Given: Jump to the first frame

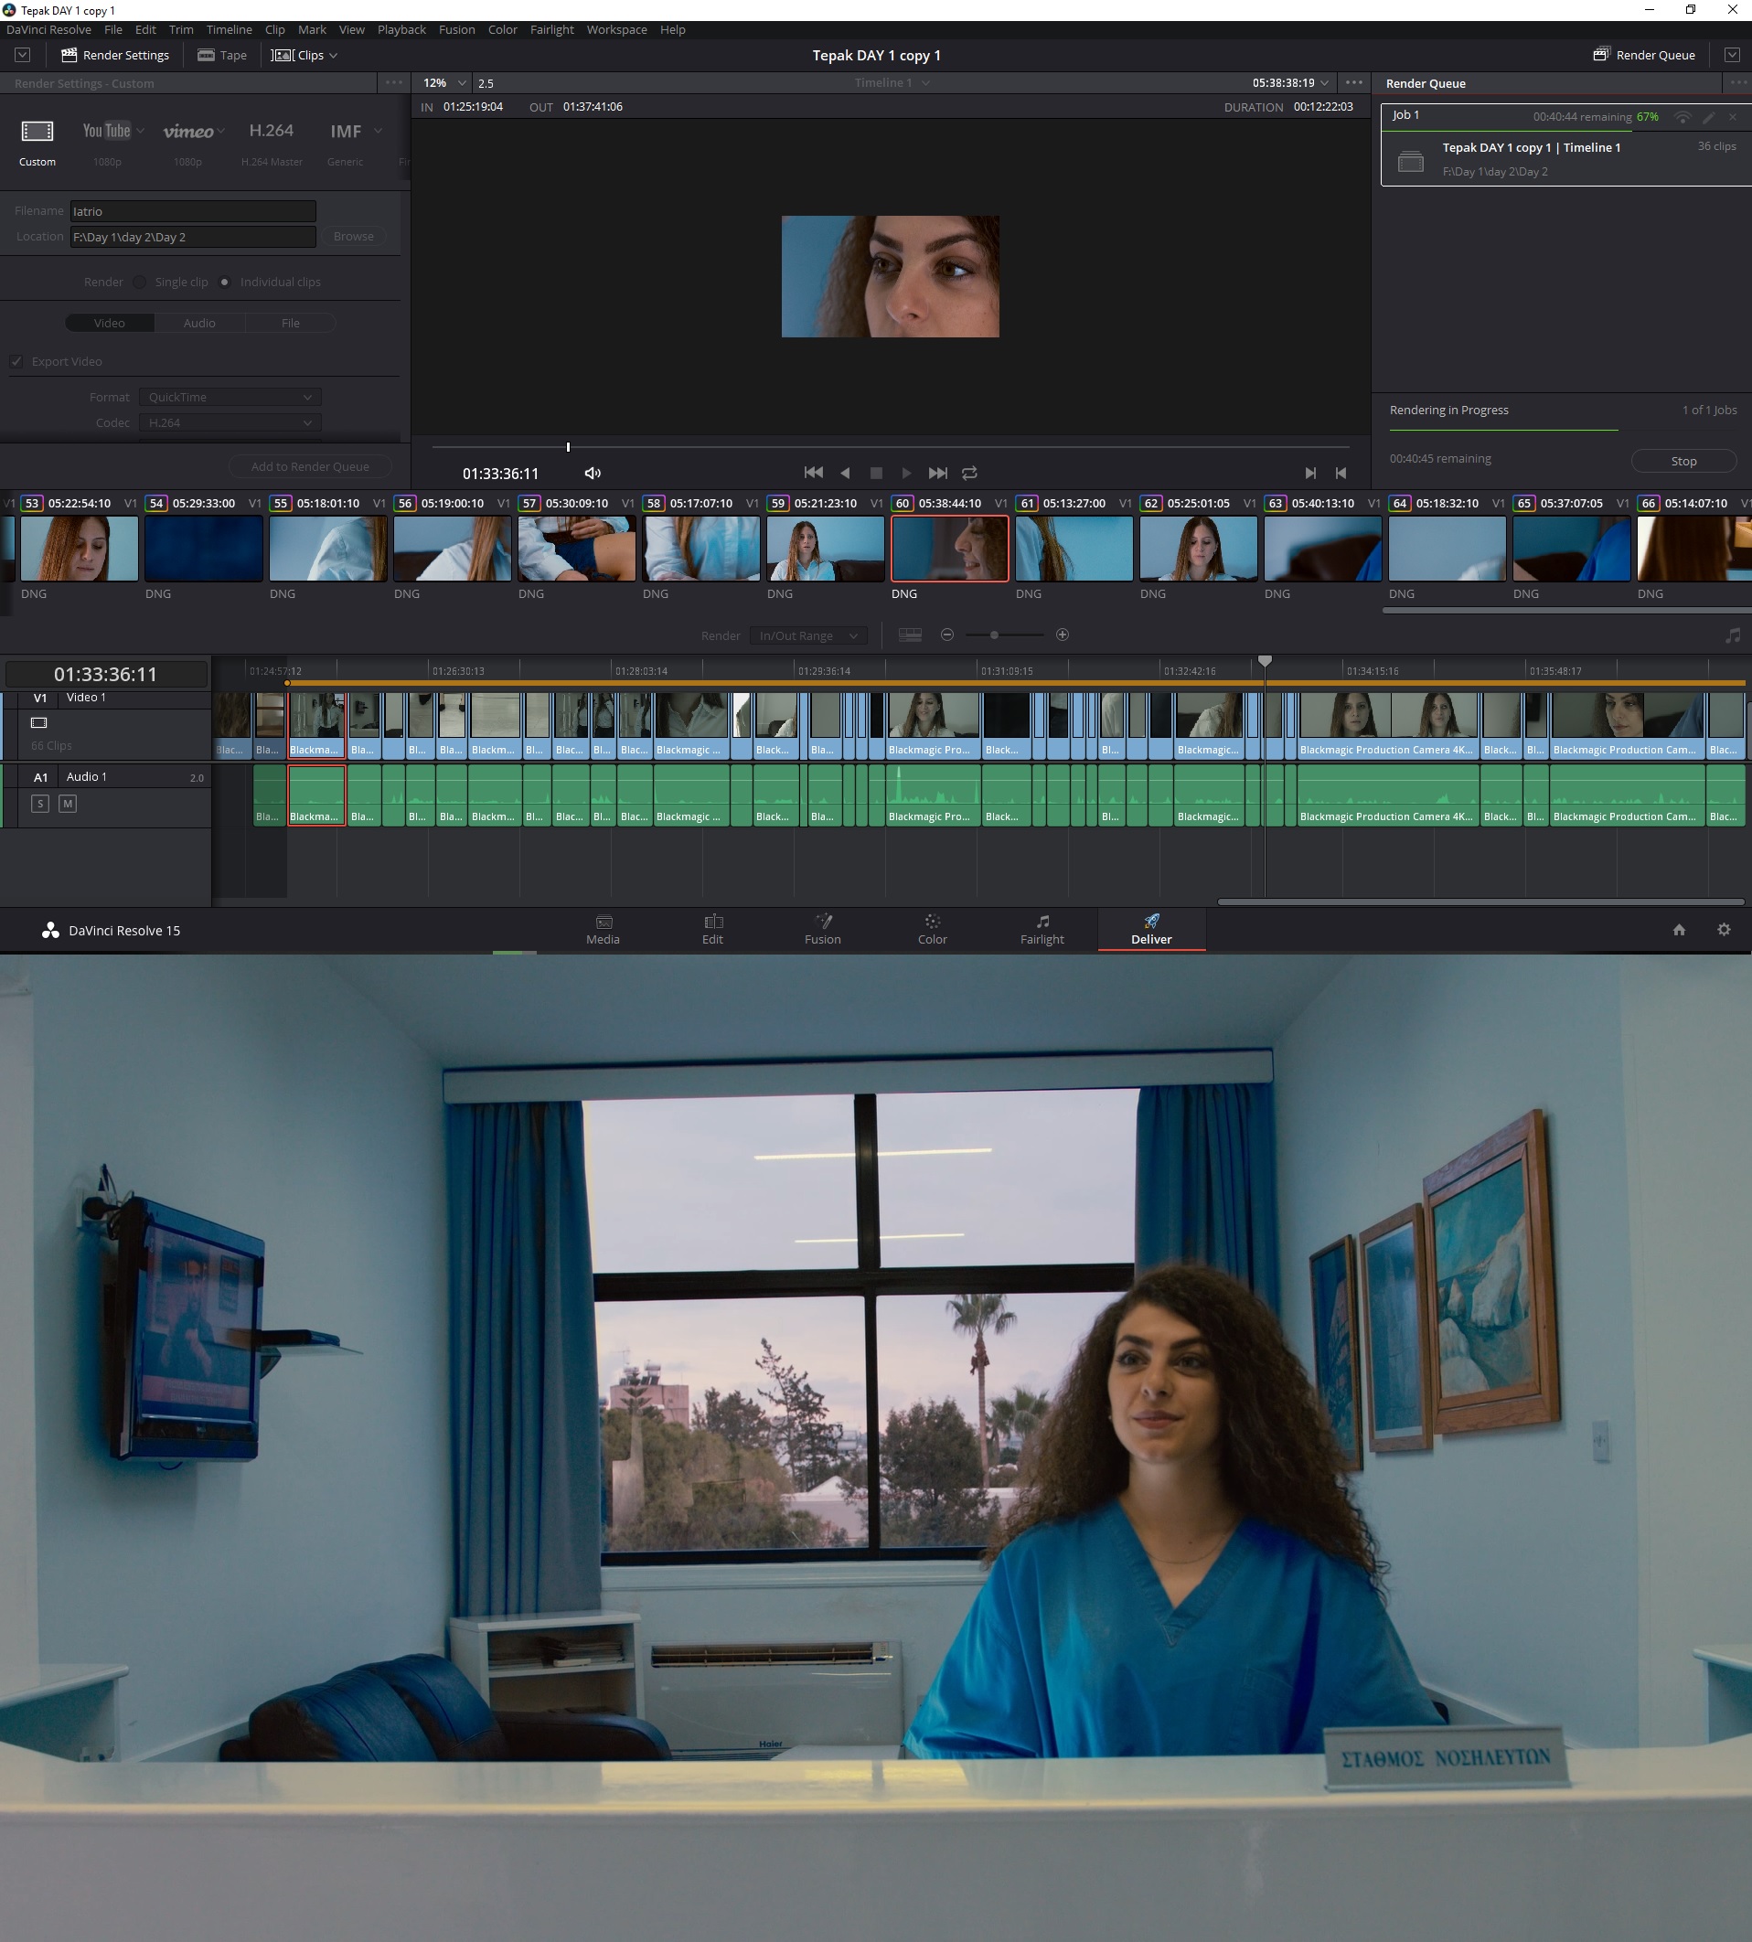Looking at the screenshot, I should pyautogui.click(x=814, y=473).
